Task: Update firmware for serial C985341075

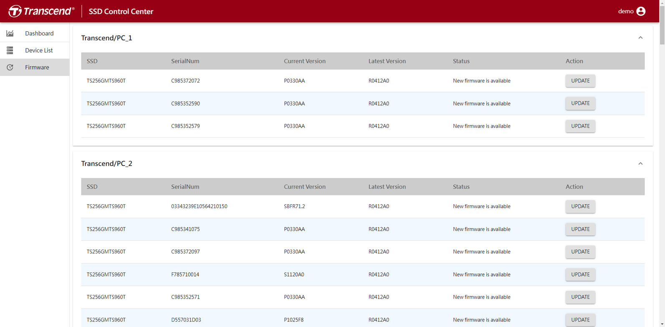Action: coord(580,229)
